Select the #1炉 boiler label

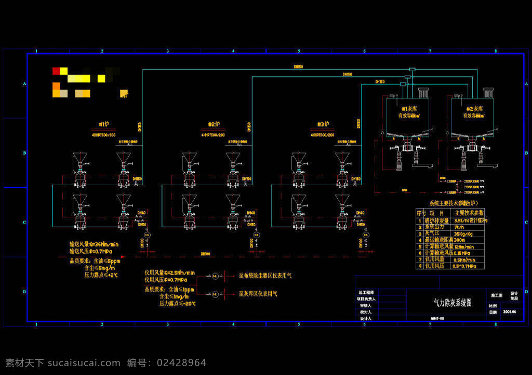pos(104,124)
